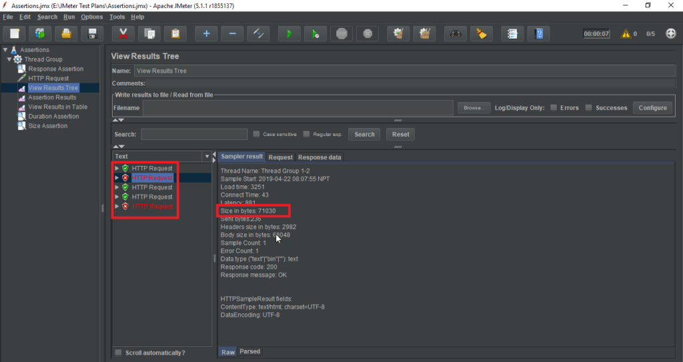The height and width of the screenshot is (362, 683).
Task: Focus the Filename input field
Action: coord(298,108)
